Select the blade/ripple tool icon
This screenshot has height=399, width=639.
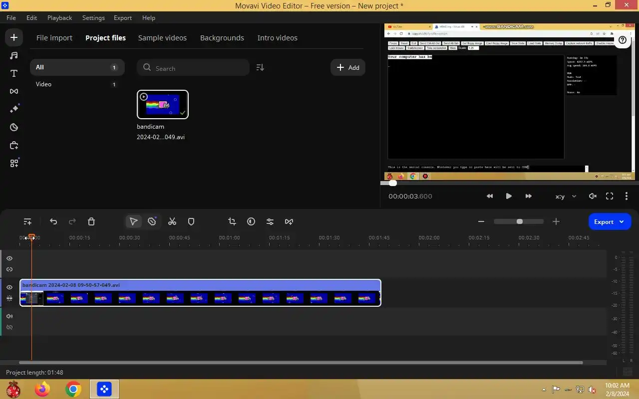point(152,221)
